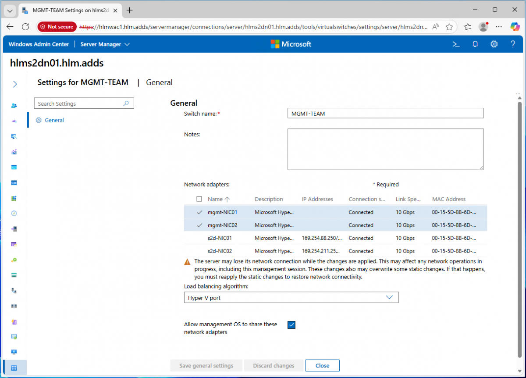Open Windows Admin Center settings gear
The height and width of the screenshot is (378, 526).
pos(494,44)
